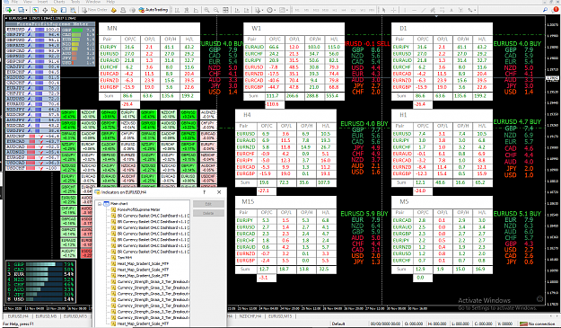Viewport: 561px width, 328px height.
Task: Open the Charts menu
Action: tap(59, 2)
